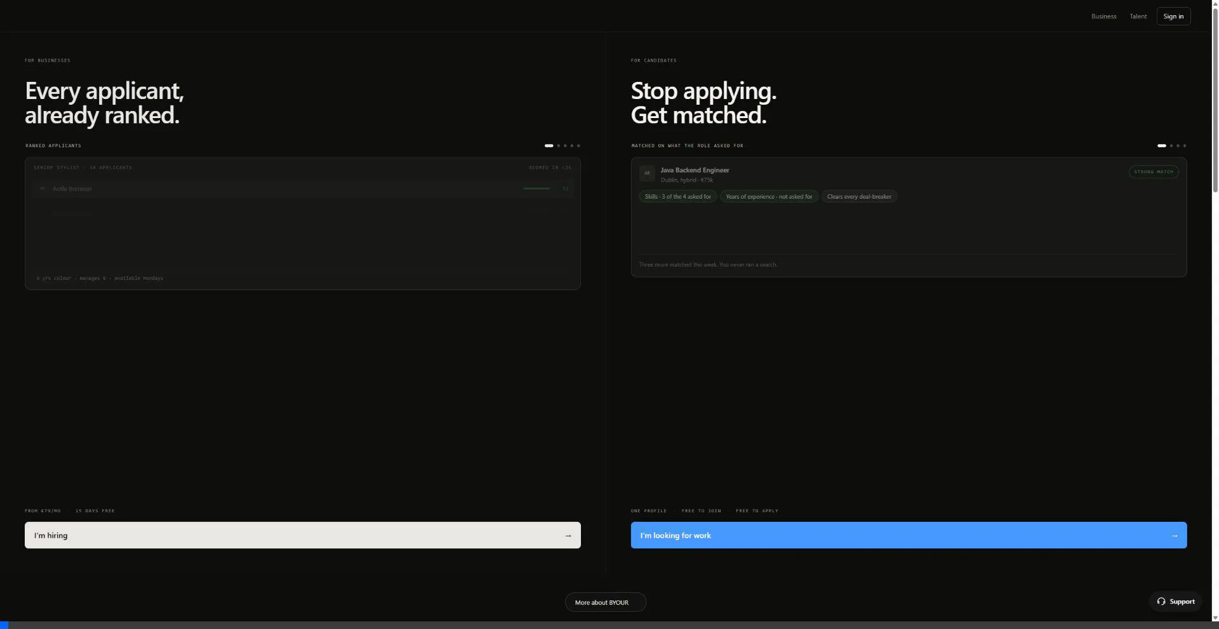1219x629 pixels.
Task: Click the "FREE TO APPLY" text
Action: [x=757, y=511]
